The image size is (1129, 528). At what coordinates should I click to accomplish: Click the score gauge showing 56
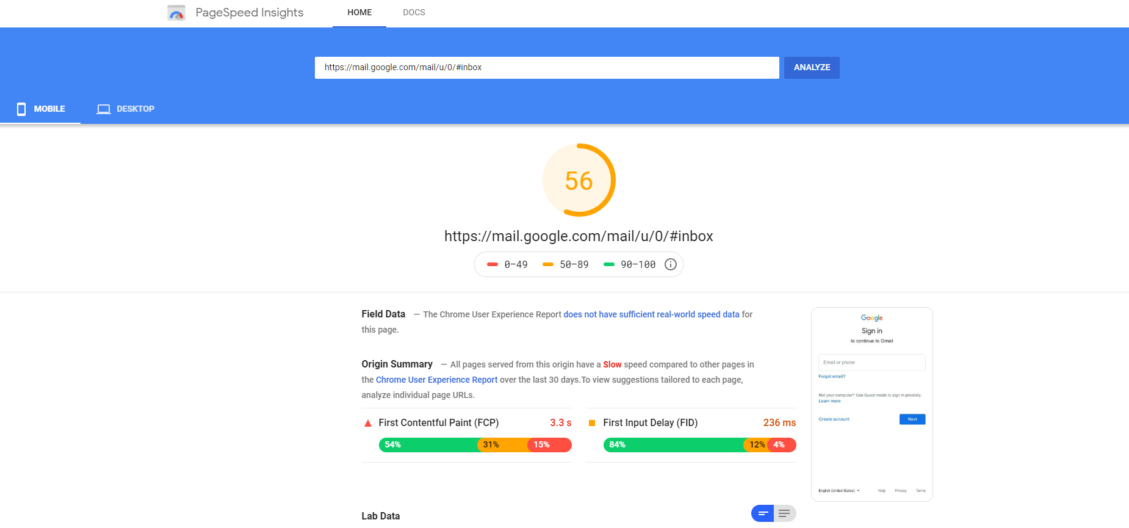click(579, 180)
